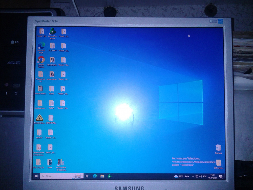The height and width of the screenshot is (190, 253).
Task: Open the Windows Start menu
Action: click(36, 176)
